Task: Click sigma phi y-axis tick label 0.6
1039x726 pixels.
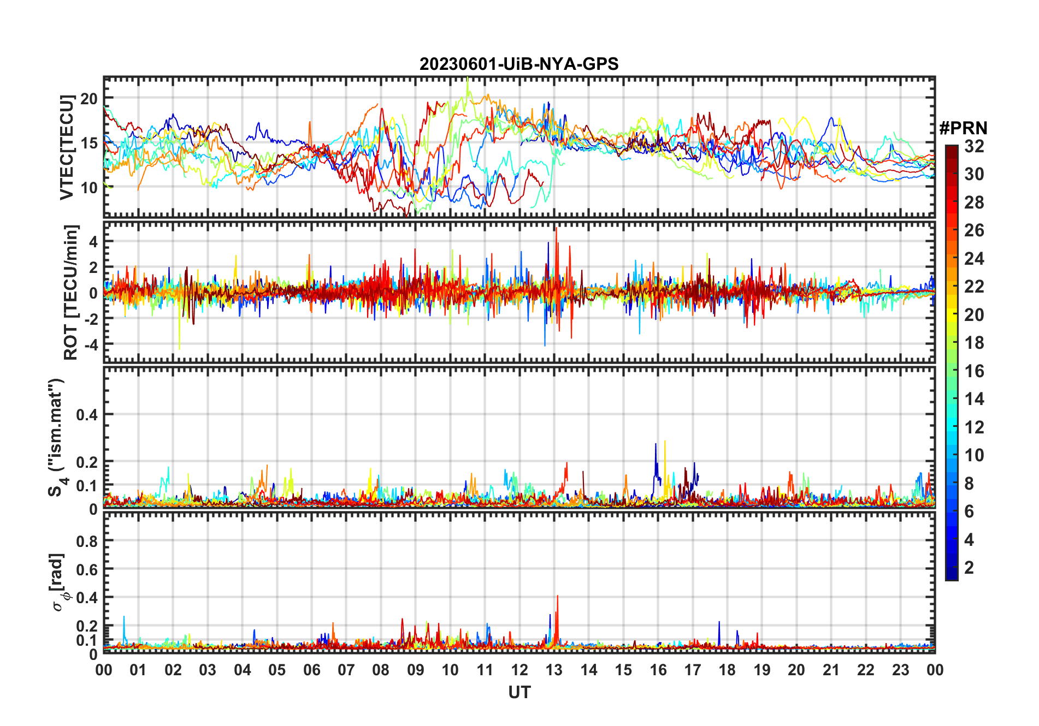Action: pos(87,569)
